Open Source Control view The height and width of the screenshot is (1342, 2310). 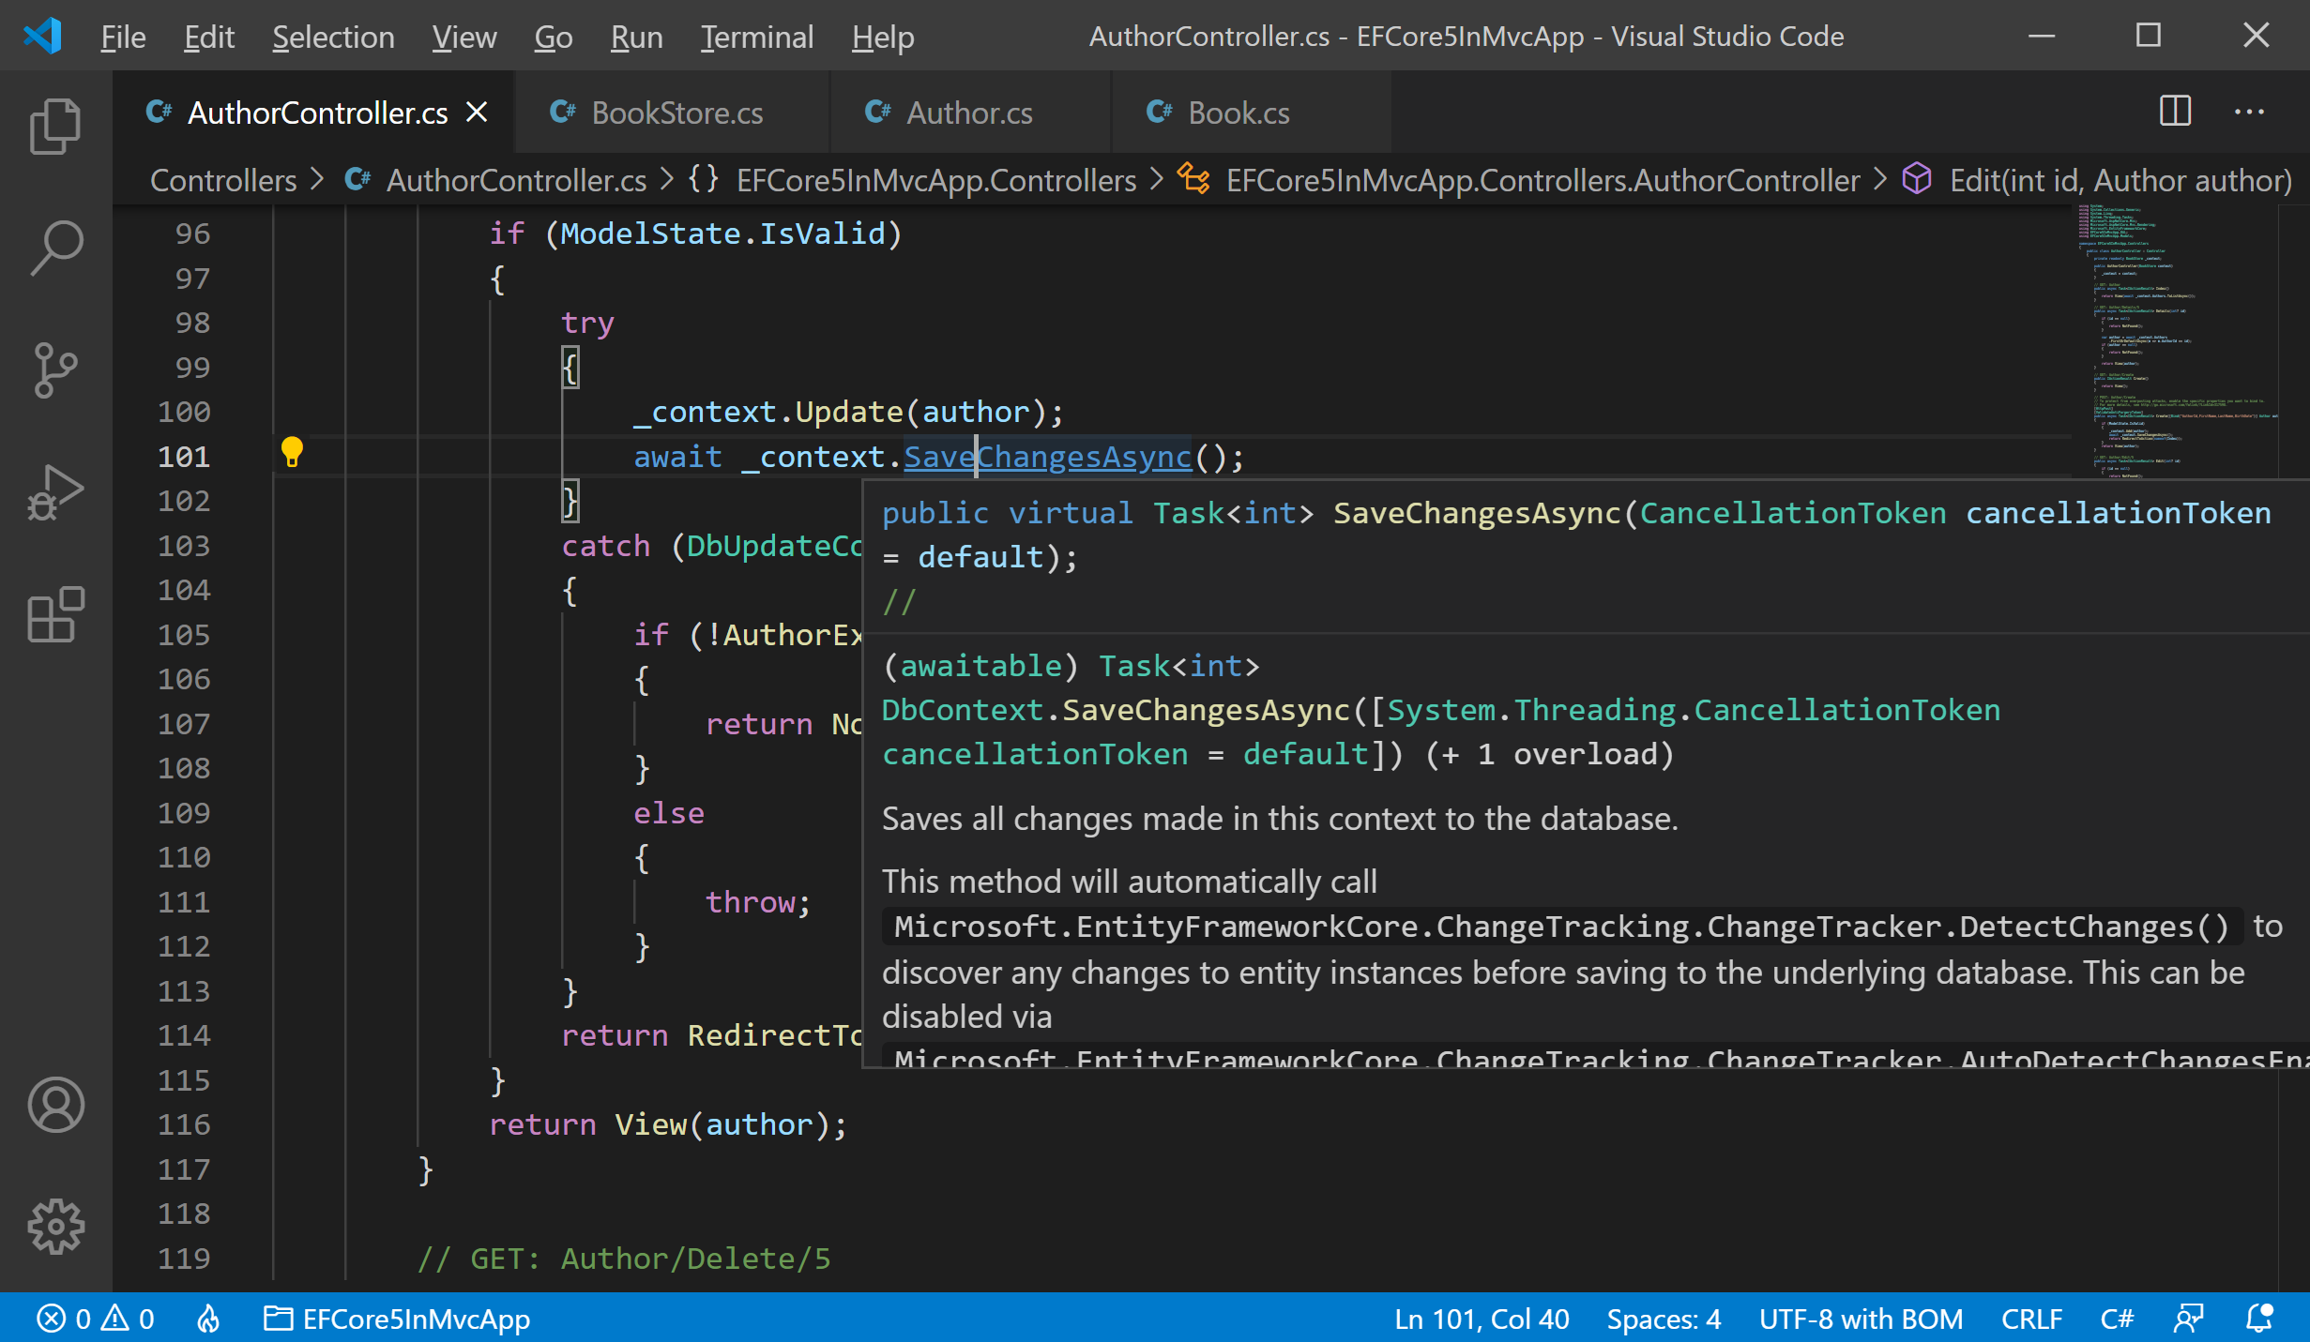pos(55,369)
